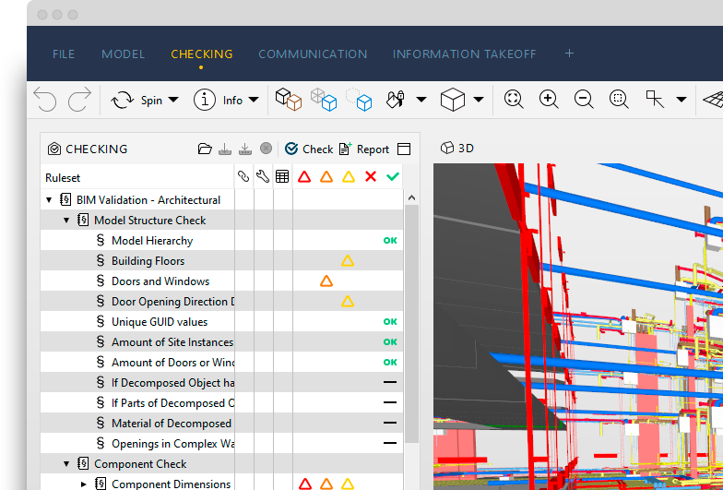Toggle the yellow low severity filter

(x=348, y=176)
